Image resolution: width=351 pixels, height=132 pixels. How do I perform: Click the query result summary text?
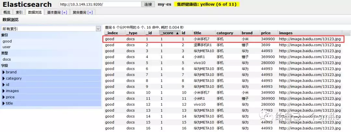tap(144, 27)
